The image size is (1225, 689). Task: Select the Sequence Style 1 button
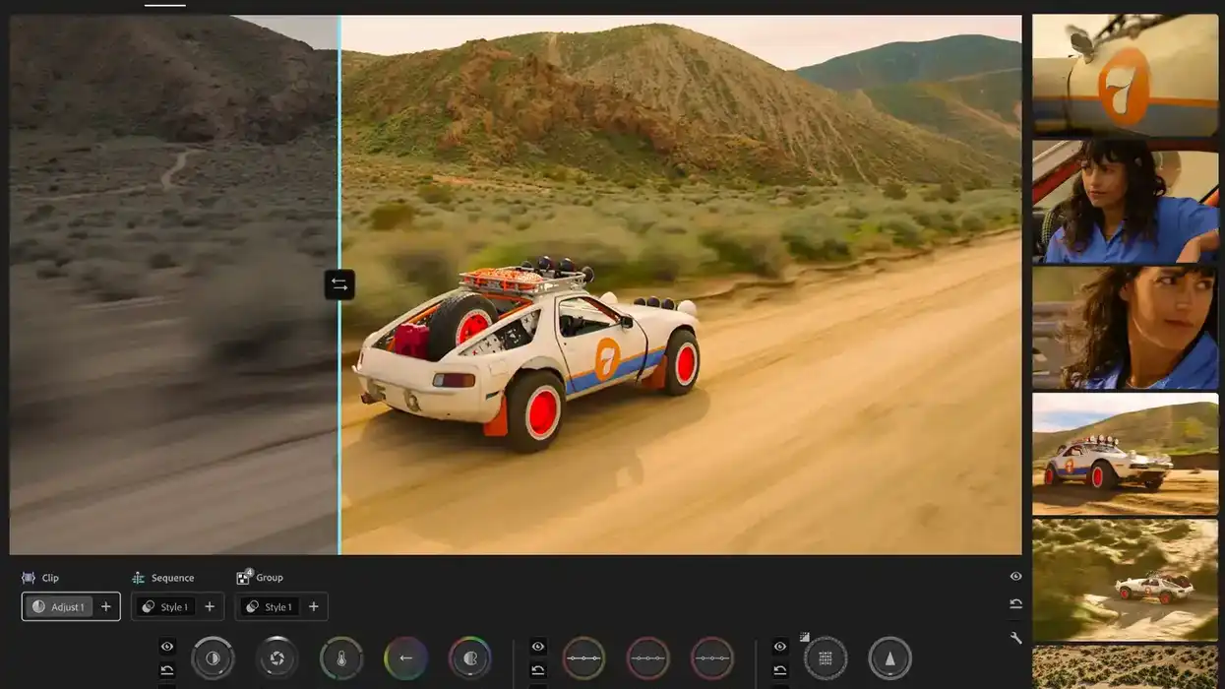pos(164,606)
